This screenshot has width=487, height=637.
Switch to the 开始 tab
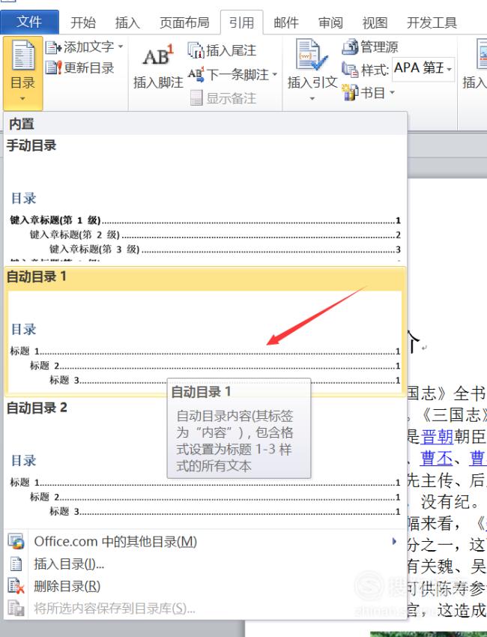pos(83,22)
